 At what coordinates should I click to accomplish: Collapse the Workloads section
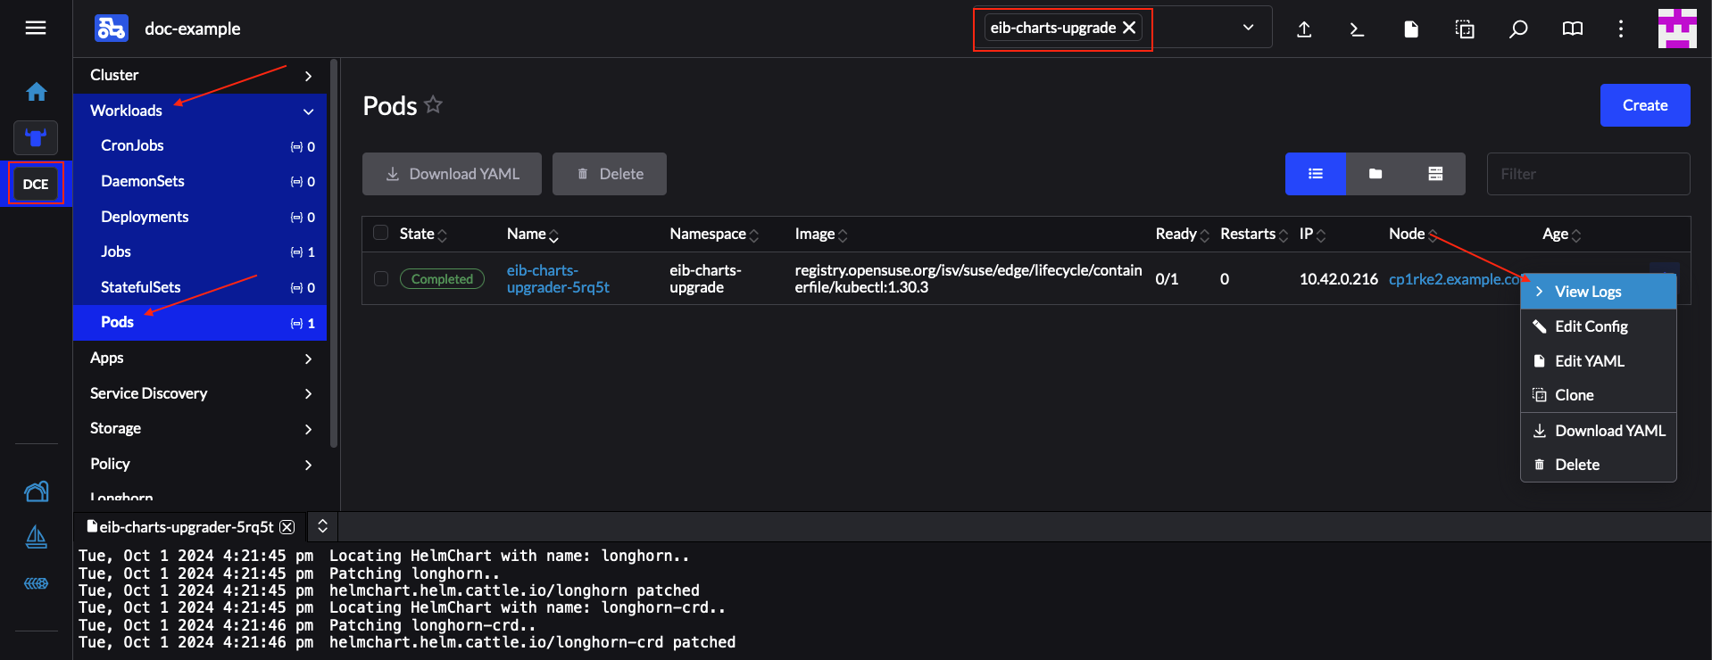[x=308, y=111]
